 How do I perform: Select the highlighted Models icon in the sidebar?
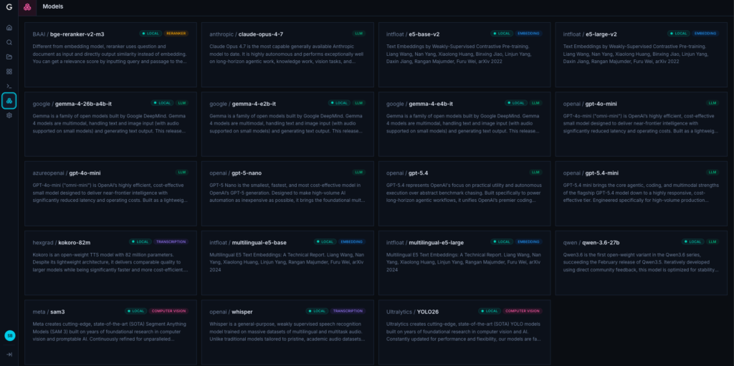point(9,100)
